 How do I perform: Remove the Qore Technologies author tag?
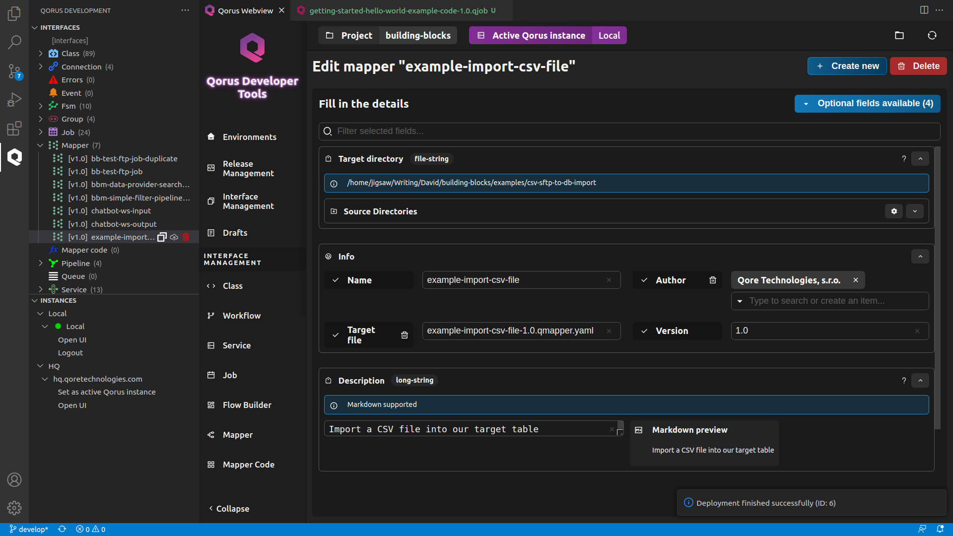855,280
